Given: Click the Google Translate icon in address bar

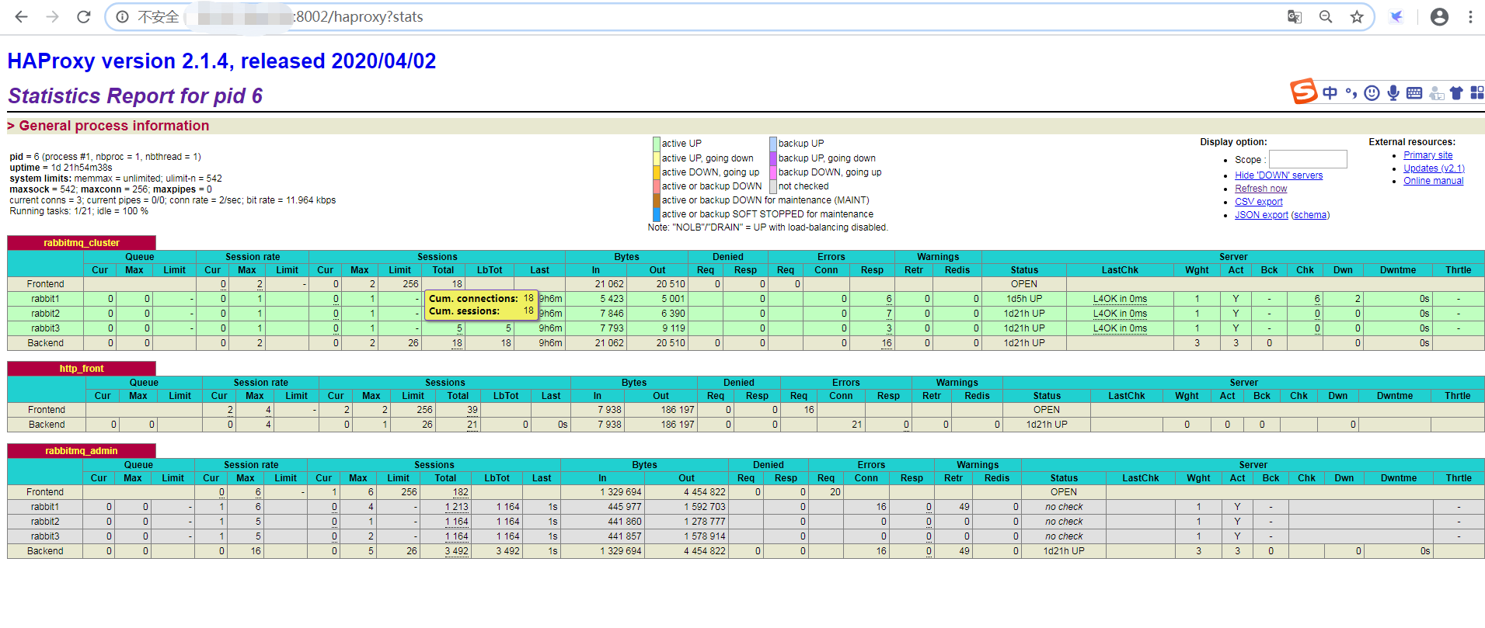Looking at the screenshot, I should pos(1295,16).
